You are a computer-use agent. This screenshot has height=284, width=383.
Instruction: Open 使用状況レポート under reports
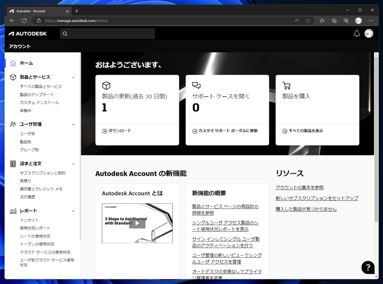click(35, 228)
